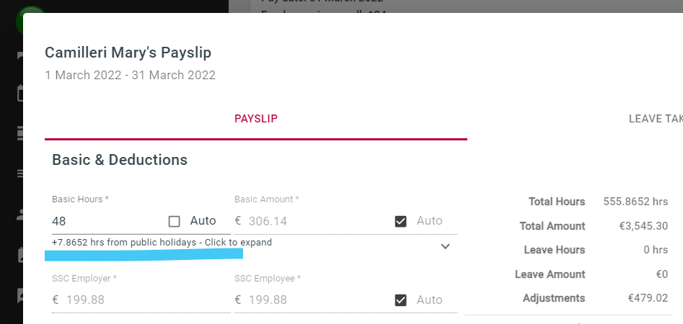Viewport: 683px width, 324px height.
Task: Open the calendar icon in the left sidebar
Action: (21, 94)
